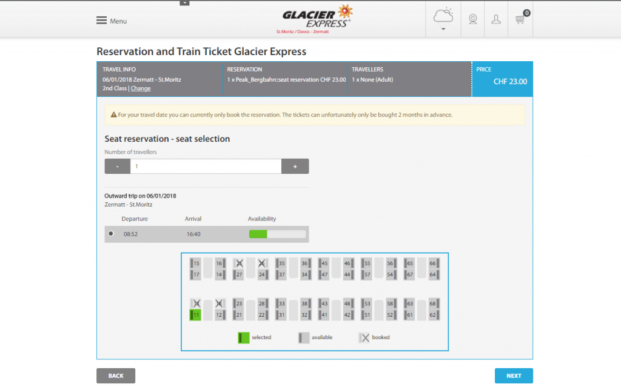Click the NEXT button

click(514, 375)
